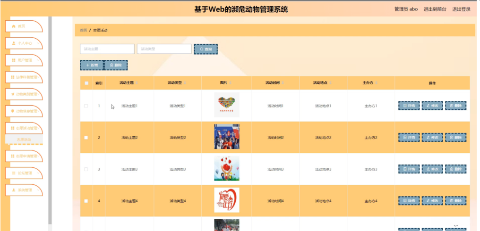Image resolution: width=480 pixels, height=231 pixels.
Task: Click 修改 for row 活动主题4
Action: (432, 201)
